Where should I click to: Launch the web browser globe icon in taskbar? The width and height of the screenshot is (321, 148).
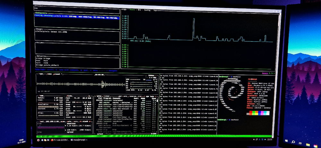pos(42,140)
